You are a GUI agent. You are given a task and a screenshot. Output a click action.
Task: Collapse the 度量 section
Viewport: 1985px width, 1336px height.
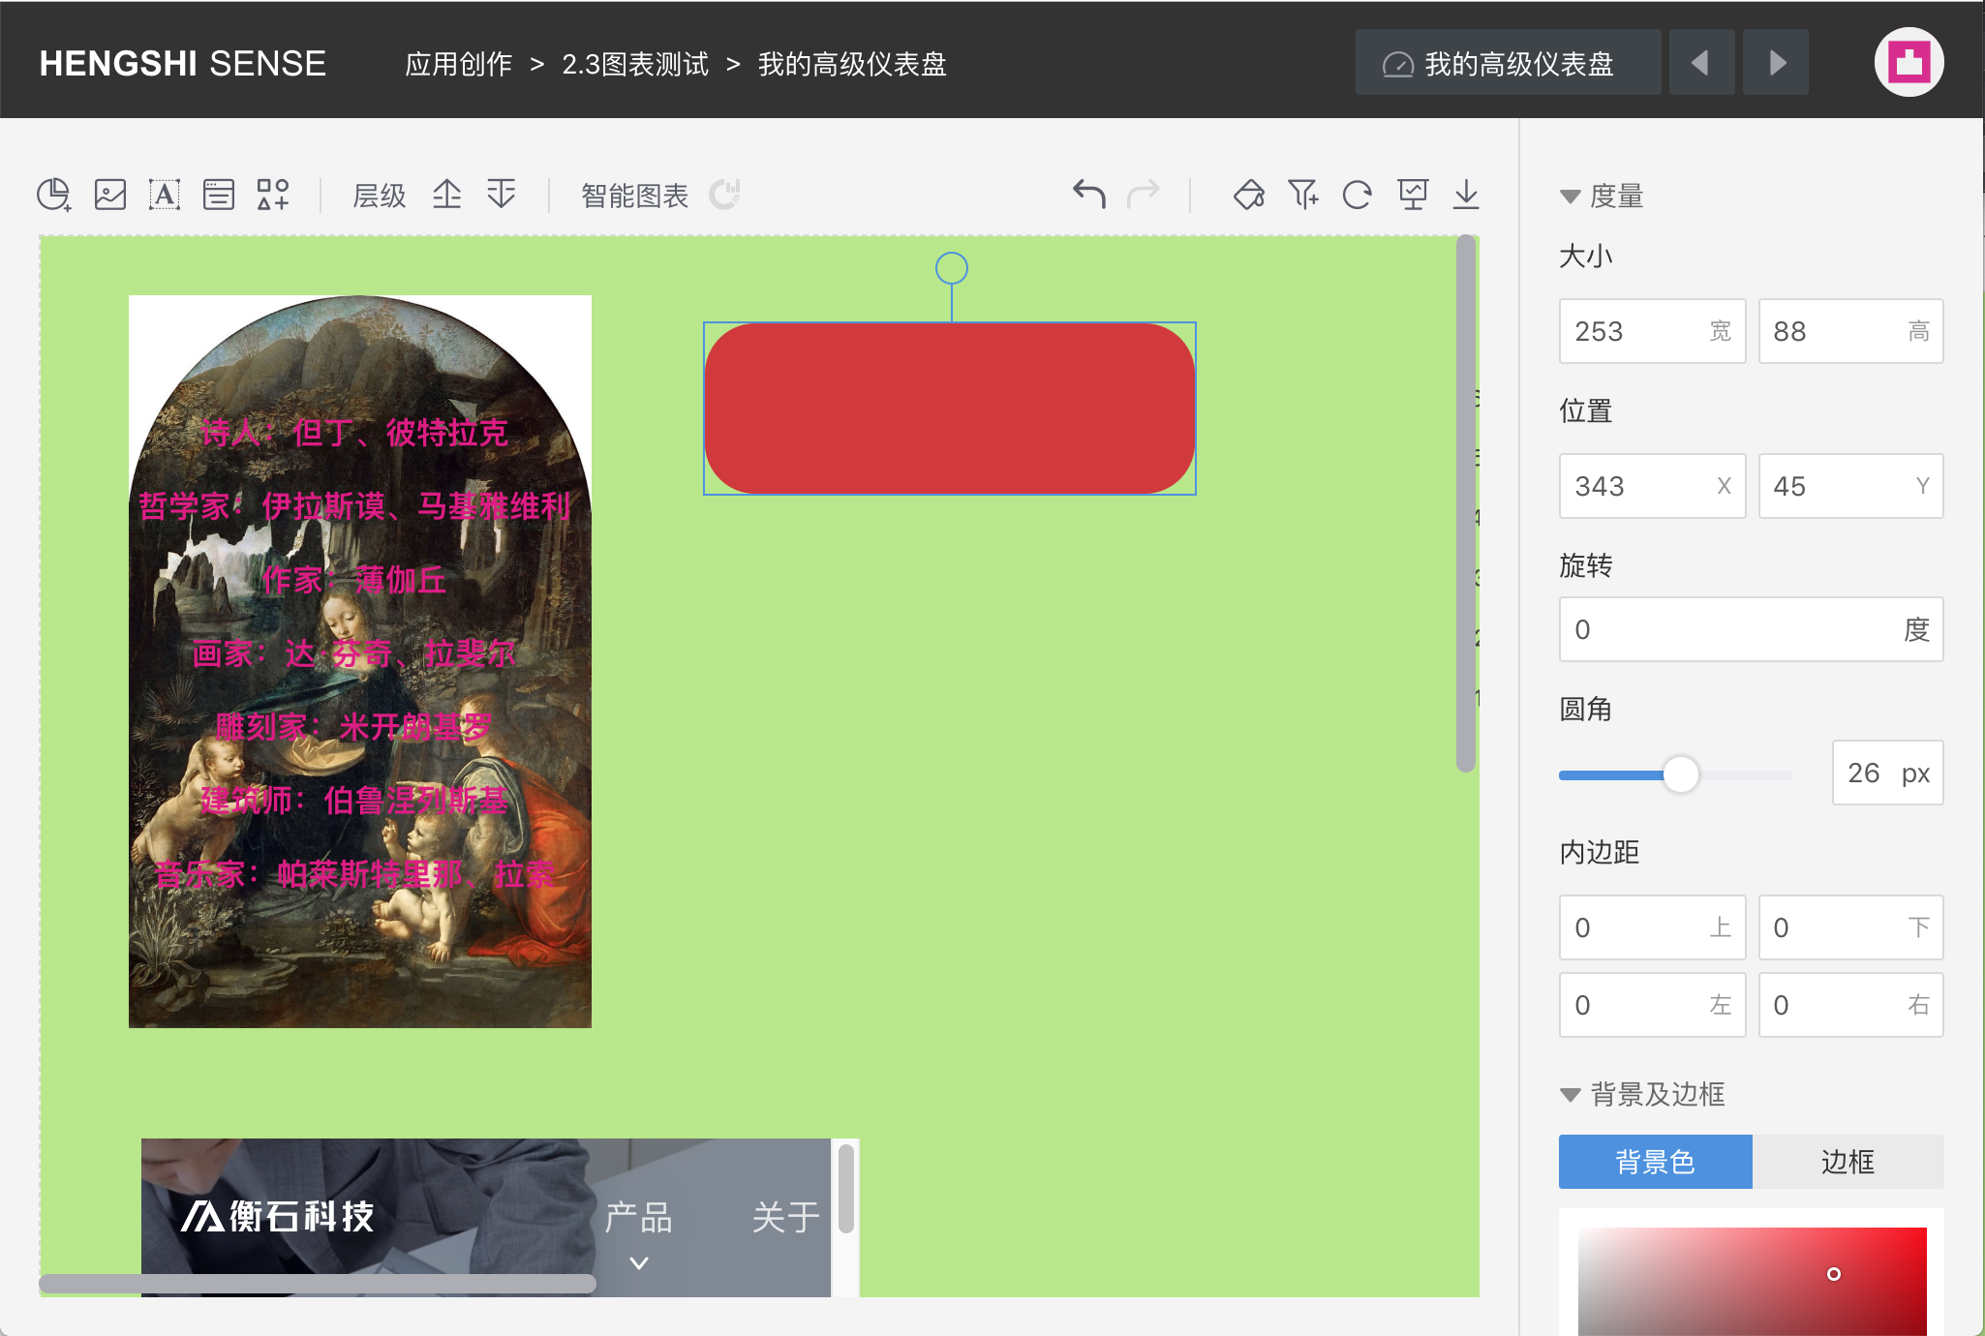(1571, 197)
